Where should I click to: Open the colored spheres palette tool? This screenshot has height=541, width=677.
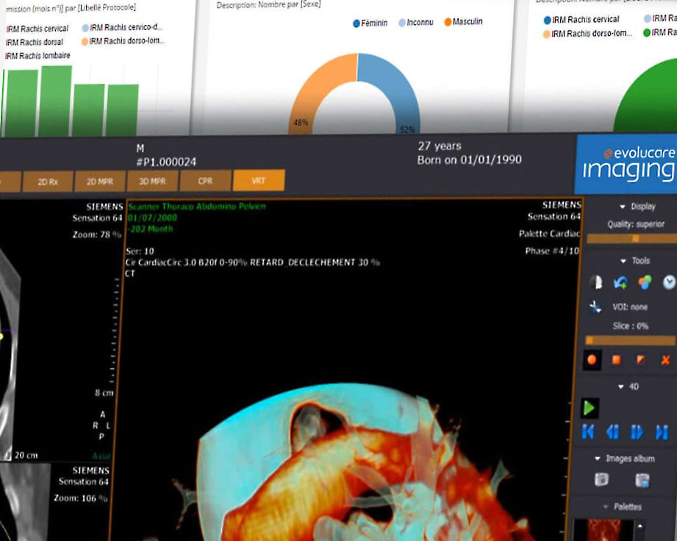(x=645, y=282)
